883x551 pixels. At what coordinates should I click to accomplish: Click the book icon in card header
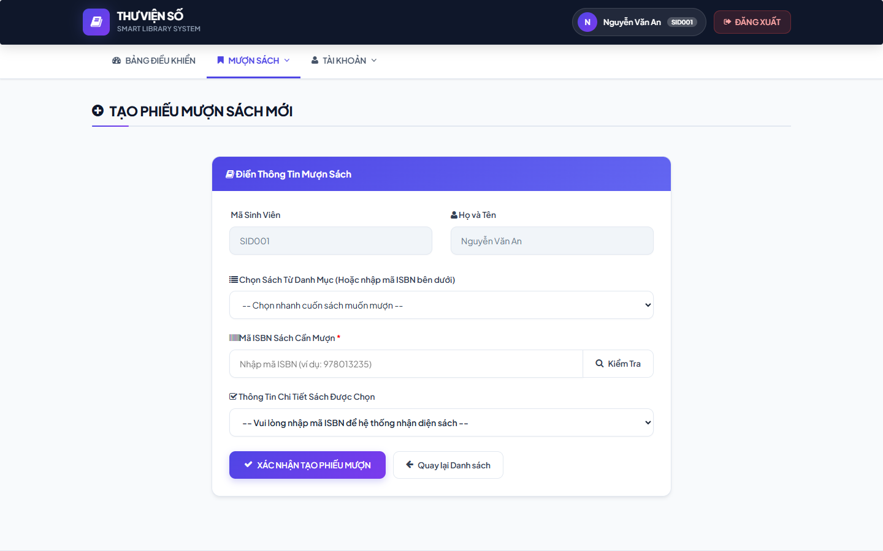click(x=230, y=174)
